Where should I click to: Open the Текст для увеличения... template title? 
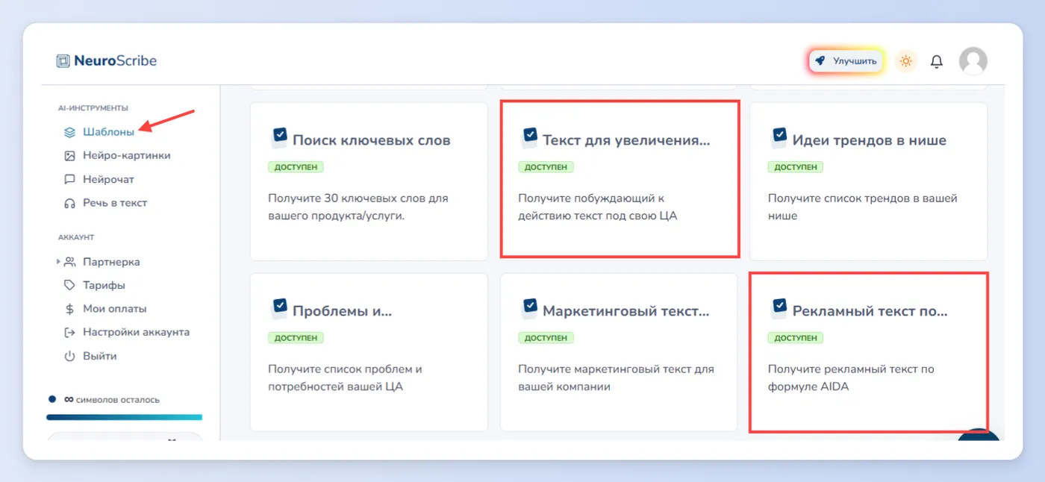click(x=626, y=140)
